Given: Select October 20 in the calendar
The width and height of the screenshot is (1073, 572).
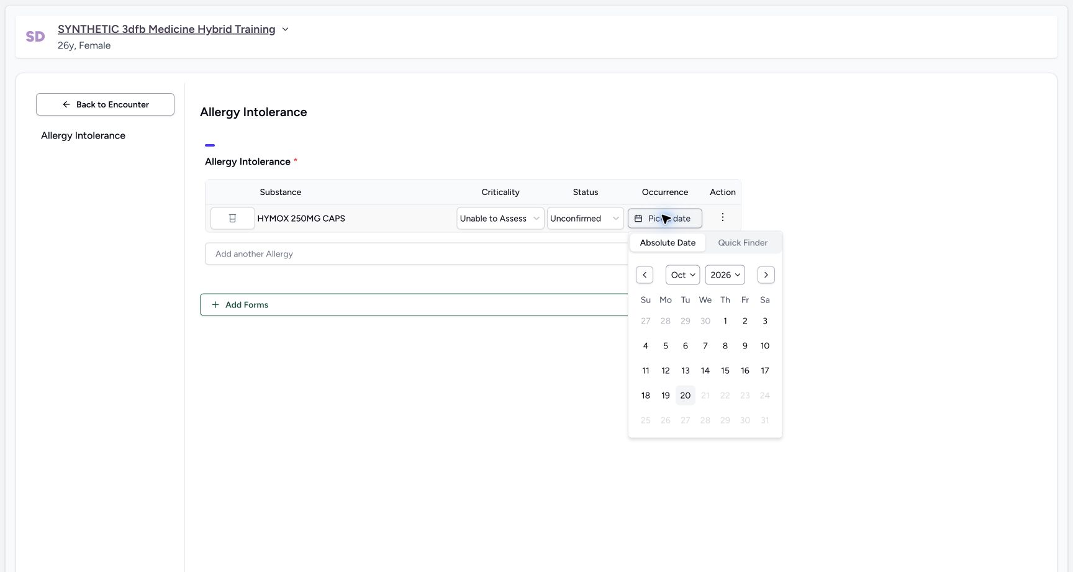Looking at the screenshot, I should pos(686,396).
